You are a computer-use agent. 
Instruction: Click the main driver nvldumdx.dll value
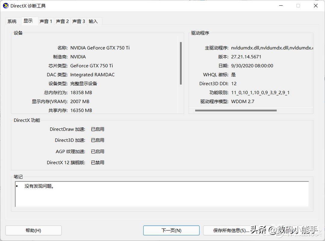272,48
